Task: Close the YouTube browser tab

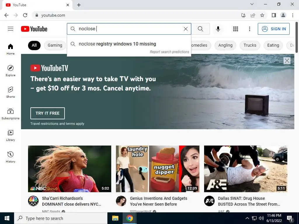Action: click(68, 5)
